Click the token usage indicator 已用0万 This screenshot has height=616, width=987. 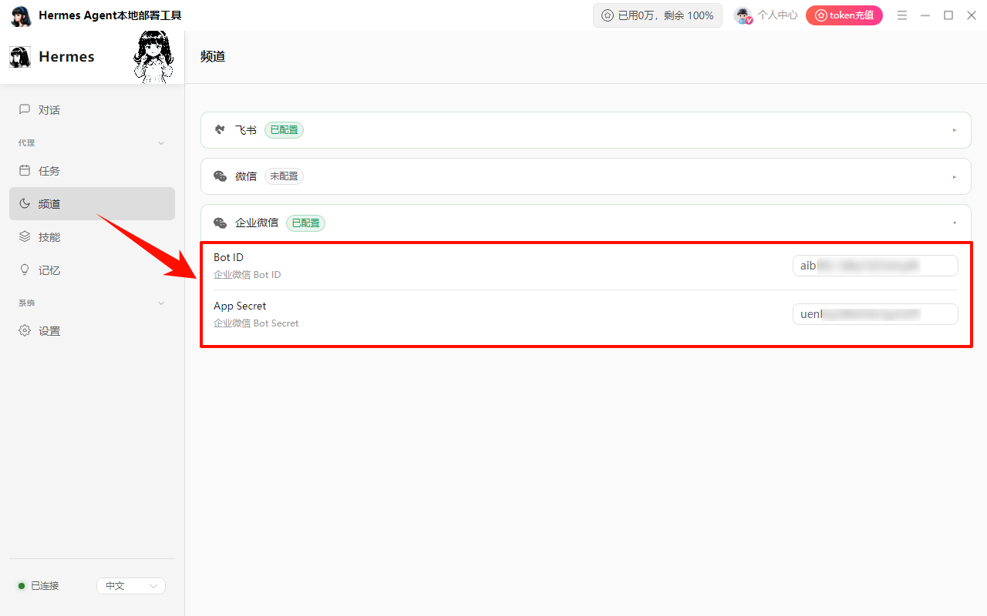(658, 15)
